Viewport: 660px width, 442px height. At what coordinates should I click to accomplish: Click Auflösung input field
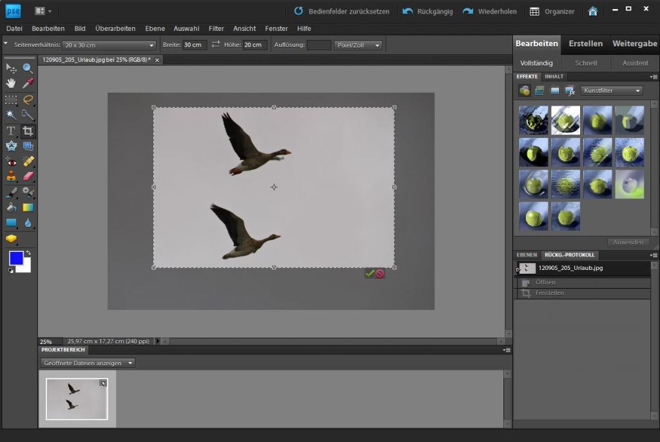coord(319,45)
